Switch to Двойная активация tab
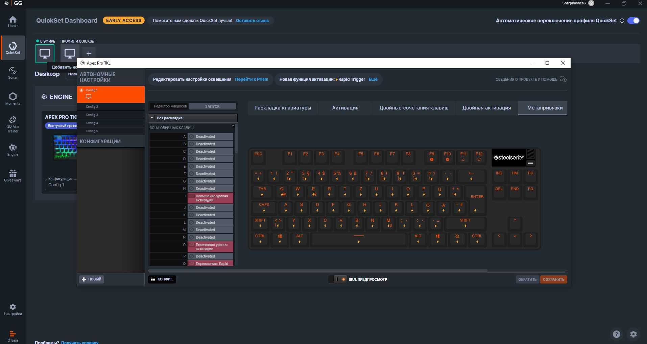 [486, 108]
